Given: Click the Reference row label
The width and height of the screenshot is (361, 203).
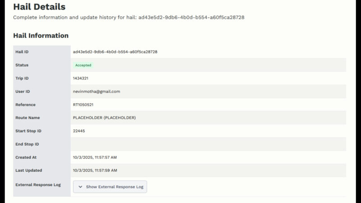Looking at the screenshot, I should click(x=25, y=105).
